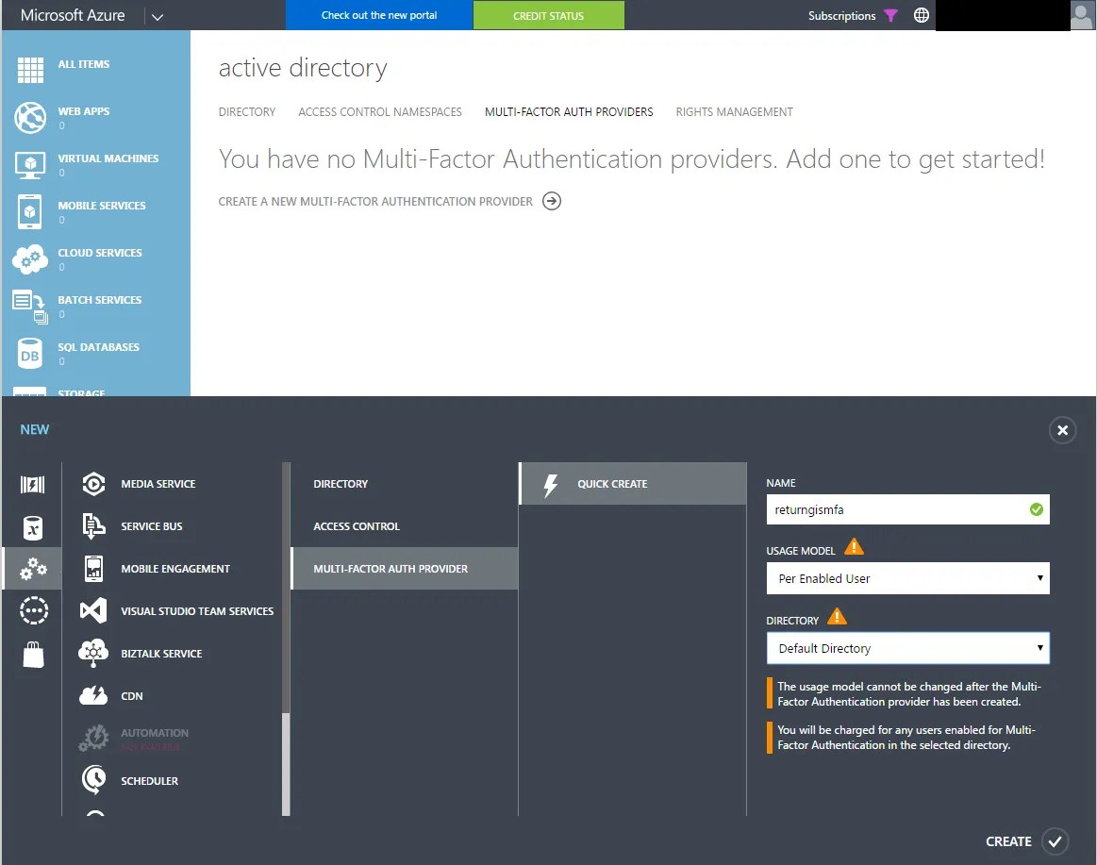Click Check out the new portal
Screen dimensions: 1097x865
379,15
